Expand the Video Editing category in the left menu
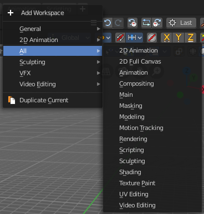This screenshot has height=214, width=204. pyautogui.click(x=53, y=84)
